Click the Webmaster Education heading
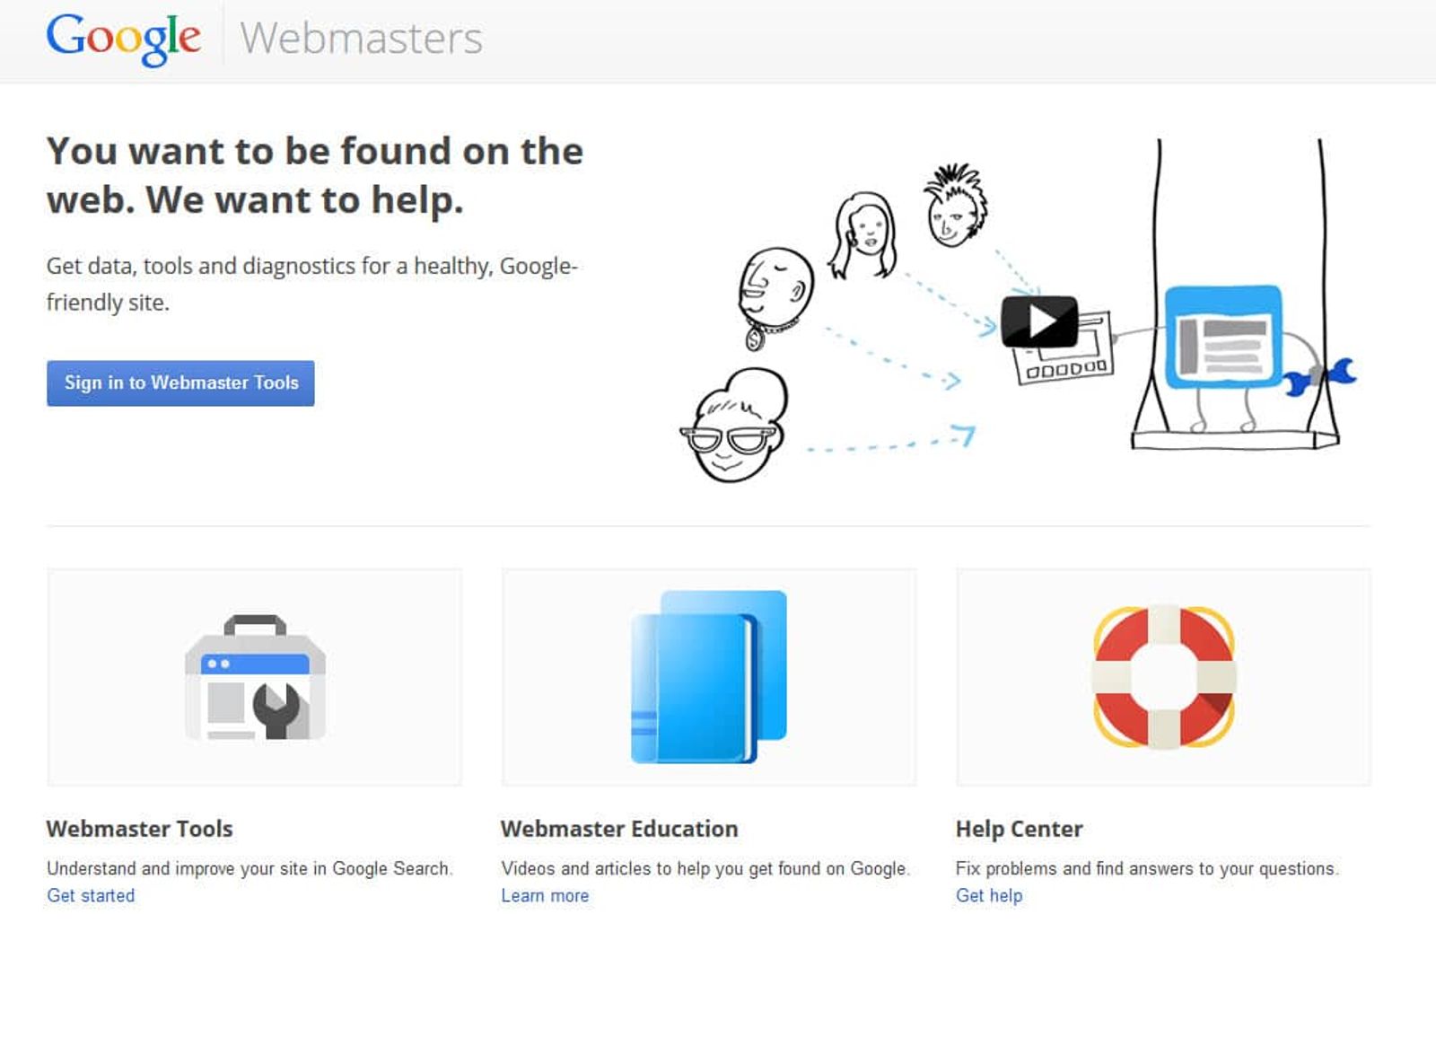Screen dimensions: 1436x1038 (619, 829)
